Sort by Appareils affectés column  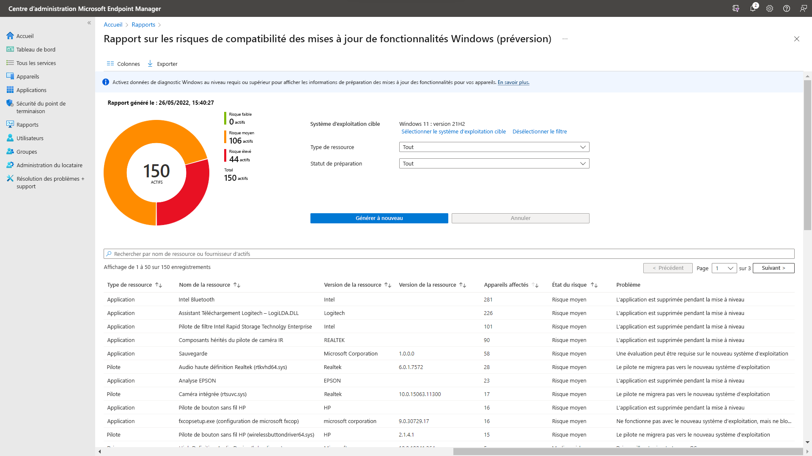[535, 285]
